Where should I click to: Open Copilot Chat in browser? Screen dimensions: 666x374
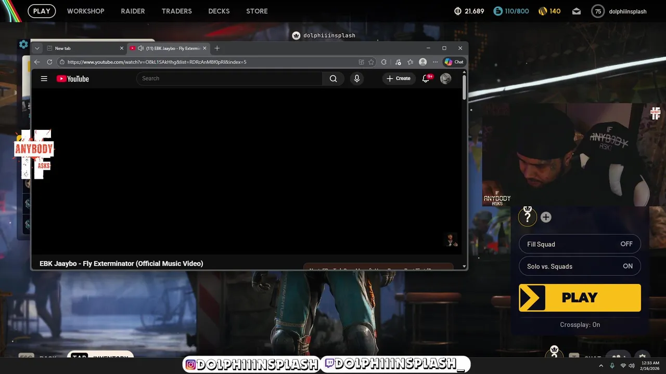point(454,62)
